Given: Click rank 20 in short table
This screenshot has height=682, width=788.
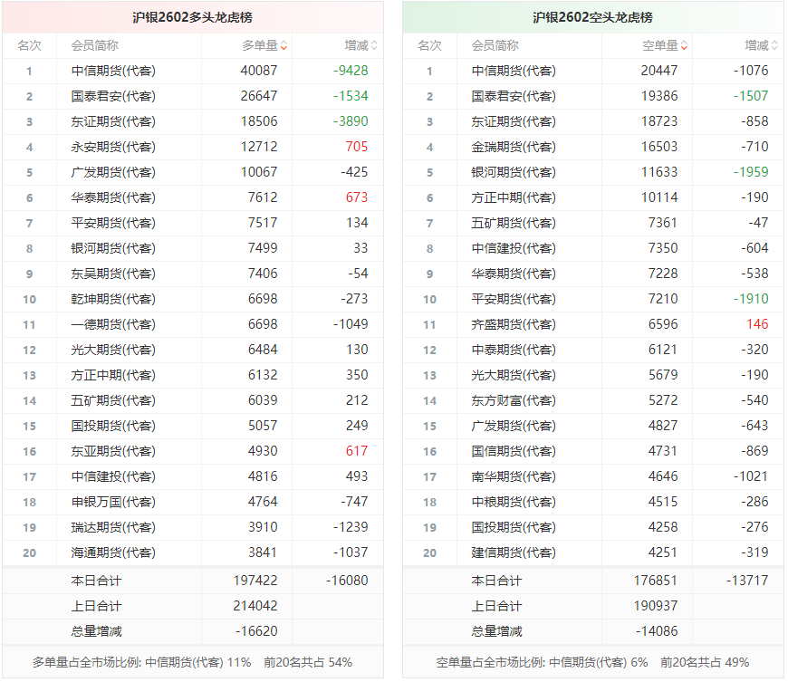Looking at the screenshot, I should point(429,552).
